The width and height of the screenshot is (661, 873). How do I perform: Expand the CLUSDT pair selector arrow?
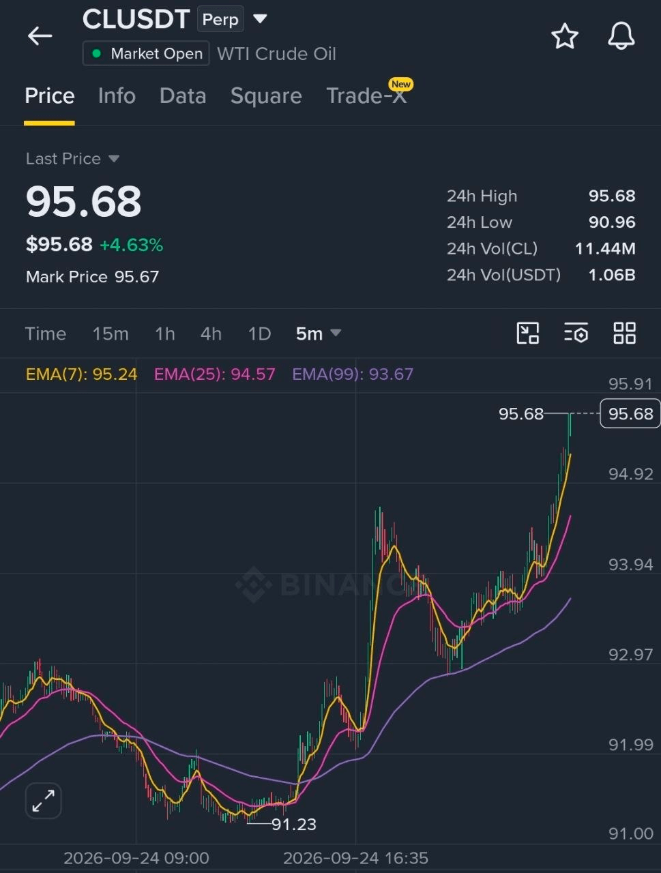[x=260, y=19]
